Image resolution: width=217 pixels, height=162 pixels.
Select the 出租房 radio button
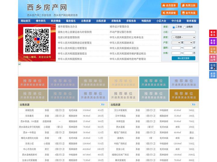click(x=184, y=27)
